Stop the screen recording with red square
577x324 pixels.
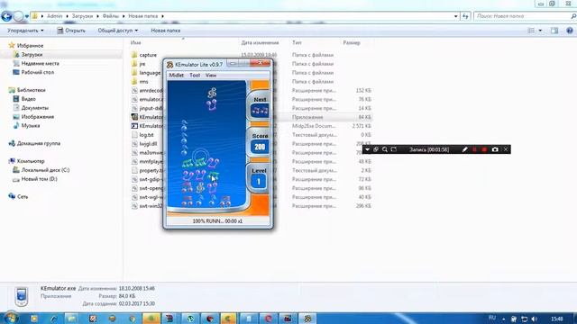click(x=484, y=149)
